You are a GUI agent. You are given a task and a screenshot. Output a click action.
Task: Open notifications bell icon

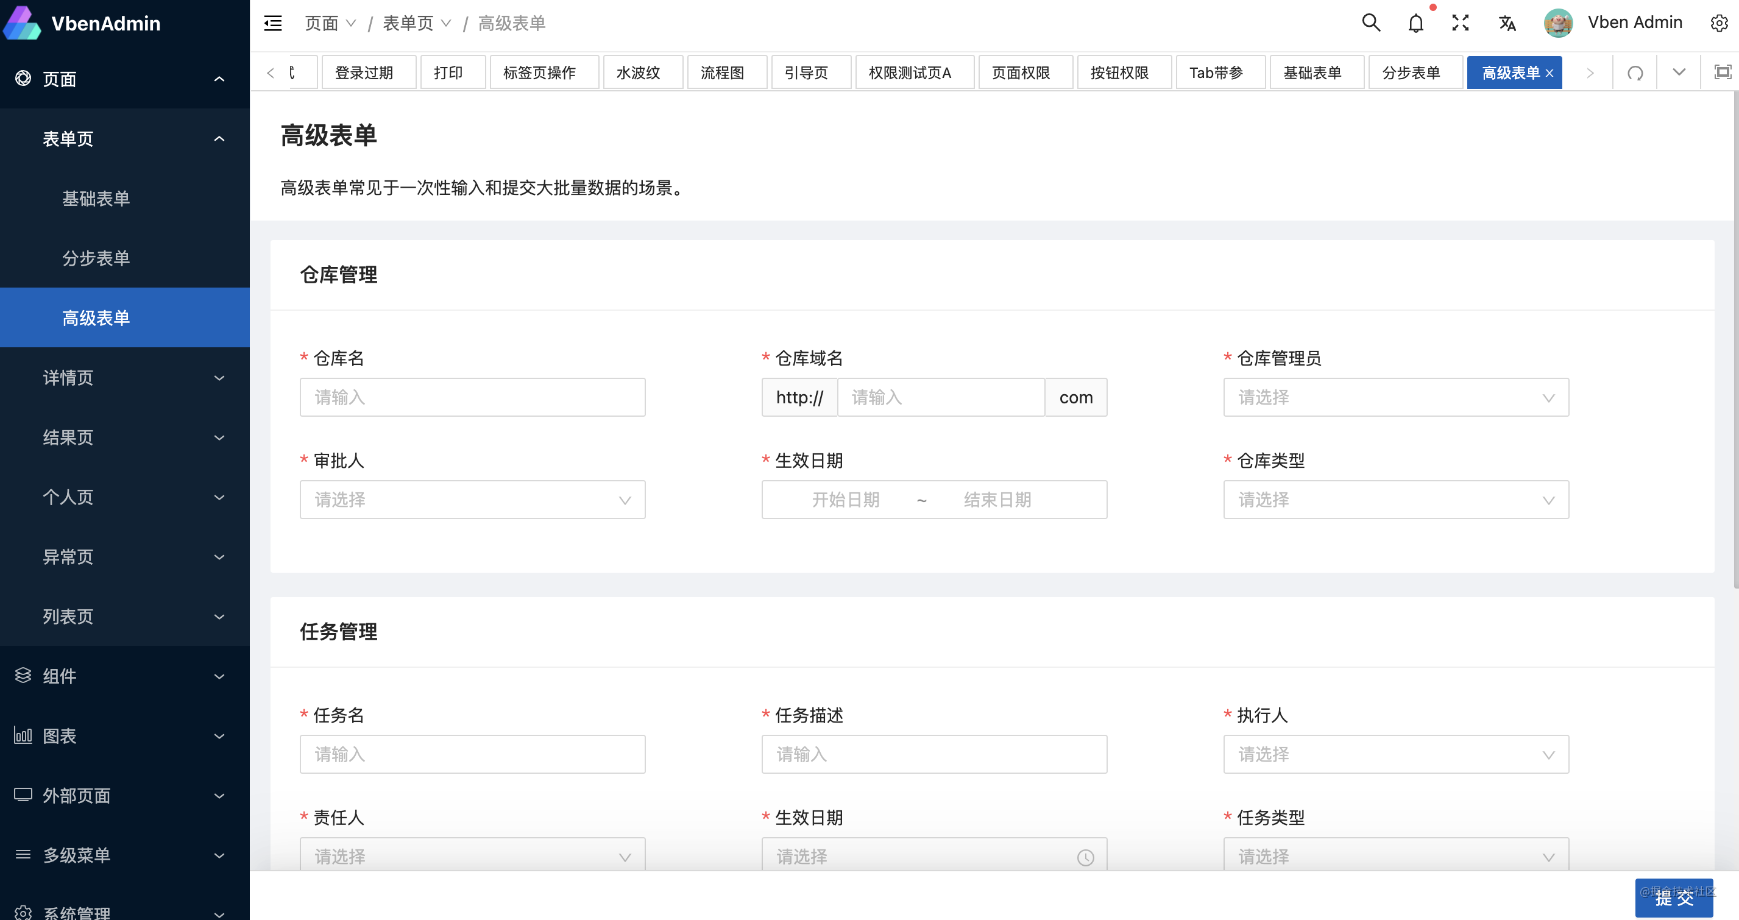[1415, 24]
